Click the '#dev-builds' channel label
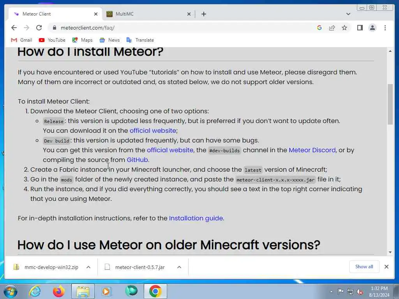The width and height of the screenshot is (399, 299). tap(224, 151)
